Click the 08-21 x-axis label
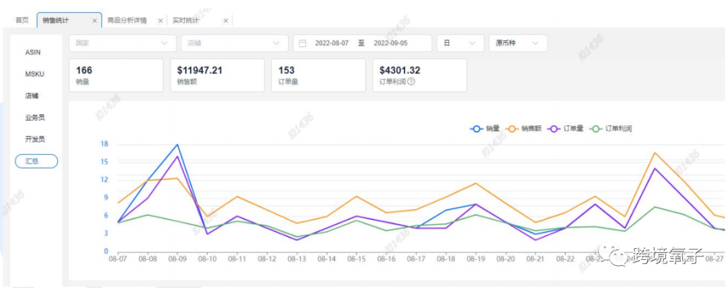Viewport: 728px width, 288px height. click(x=535, y=259)
